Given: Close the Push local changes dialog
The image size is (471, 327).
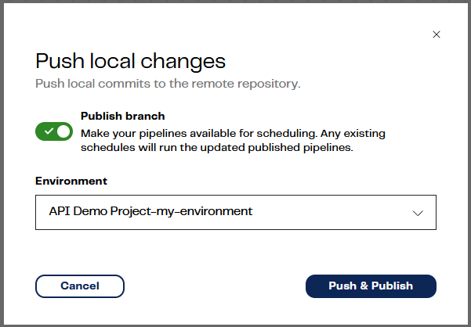Looking at the screenshot, I should coord(437,34).
